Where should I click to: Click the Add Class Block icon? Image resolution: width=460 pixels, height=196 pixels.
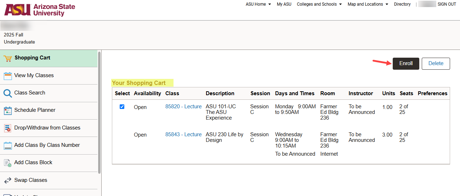pyautogui.click(x=8, y=163)
